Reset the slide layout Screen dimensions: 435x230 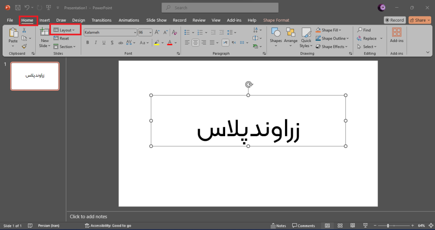(61, 39)
